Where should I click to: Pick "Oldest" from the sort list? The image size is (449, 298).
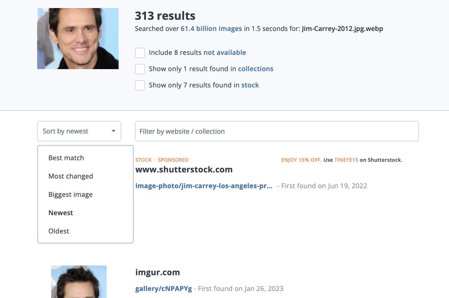tap(58, 231)
